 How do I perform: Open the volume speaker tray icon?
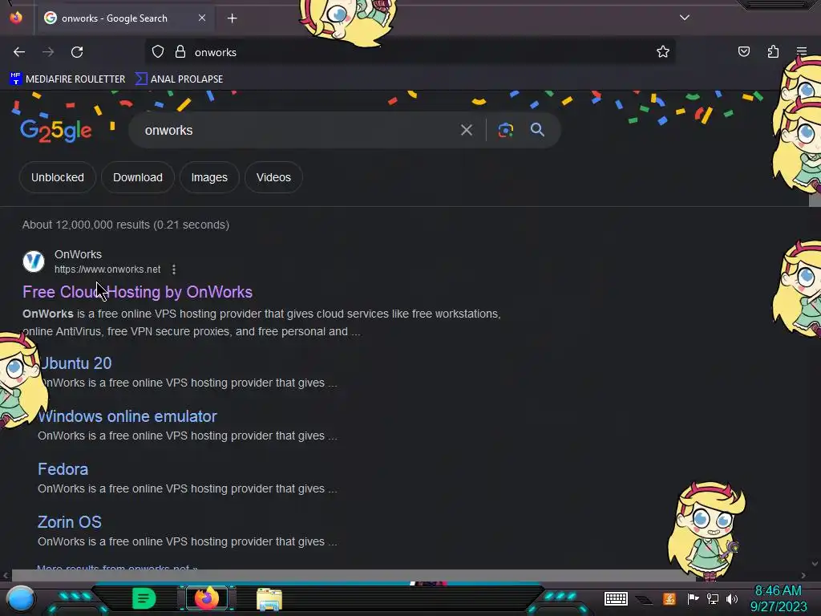pos(732,598)
